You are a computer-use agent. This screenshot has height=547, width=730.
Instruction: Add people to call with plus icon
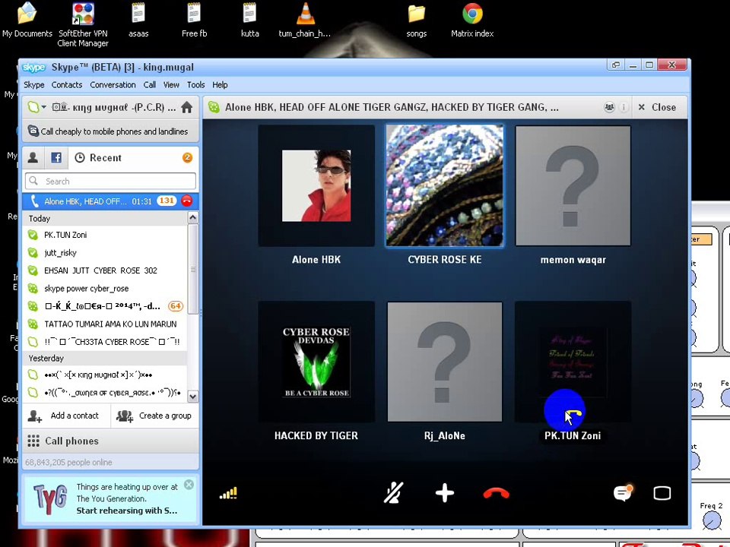445,493
